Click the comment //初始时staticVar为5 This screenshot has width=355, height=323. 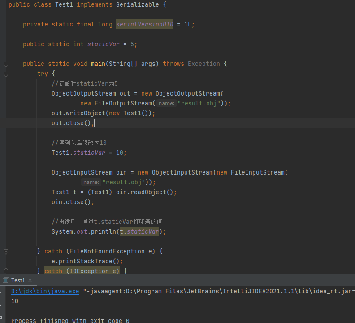[x=85, y=83]
